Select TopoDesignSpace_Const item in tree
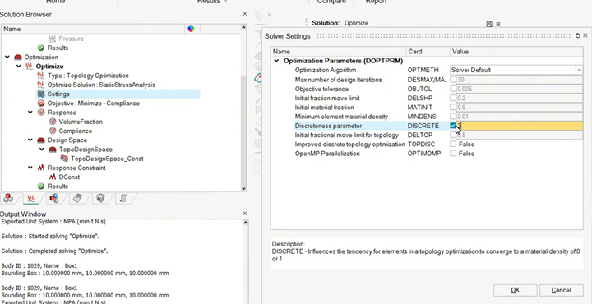The width and height of the screenshot is (592, 304). (107, 159)
